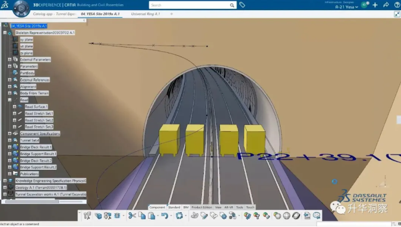The height and width of the screenshot is (227, 401).
Task: Open the A-21 Yesa dropdown
Action: coord(346,7)
